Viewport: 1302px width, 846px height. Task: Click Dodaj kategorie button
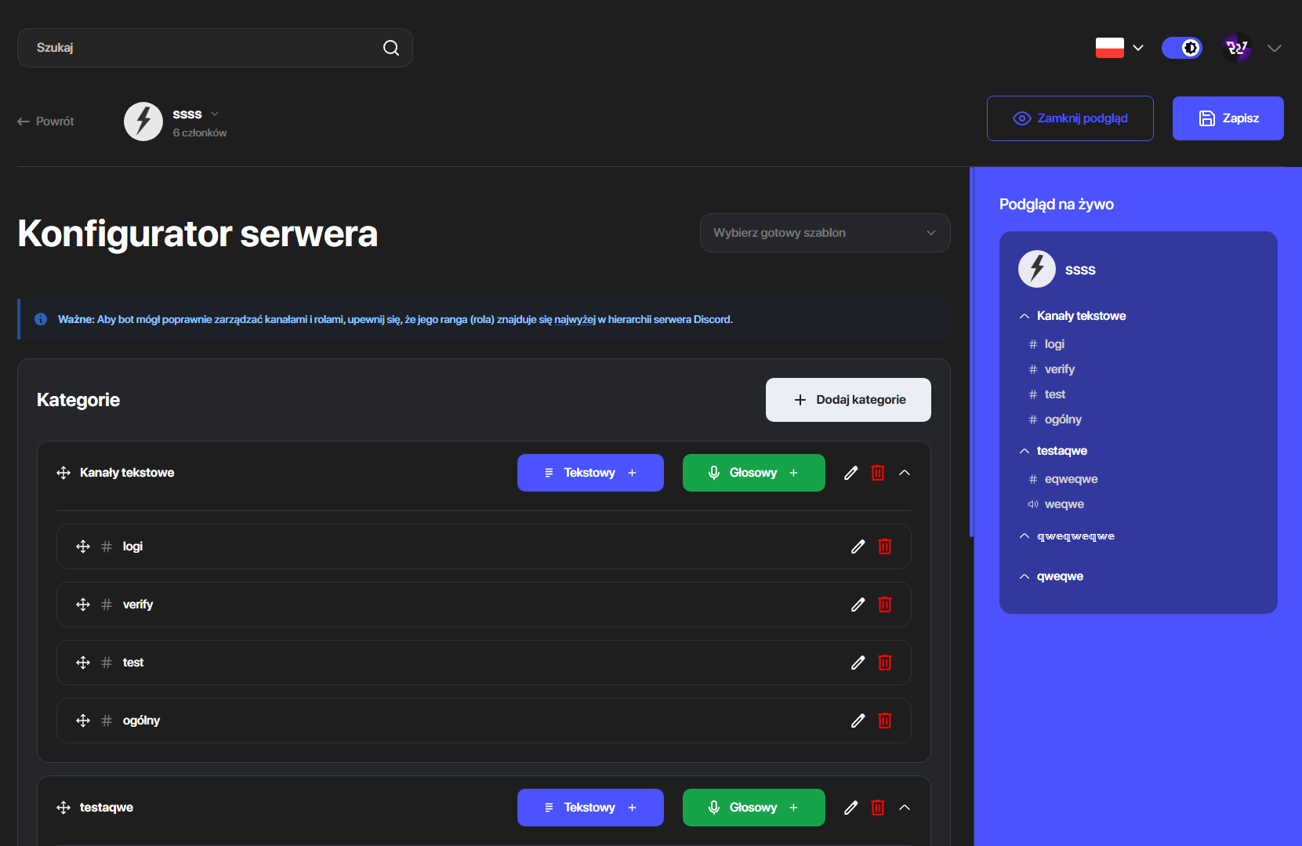tap(848, 400)
